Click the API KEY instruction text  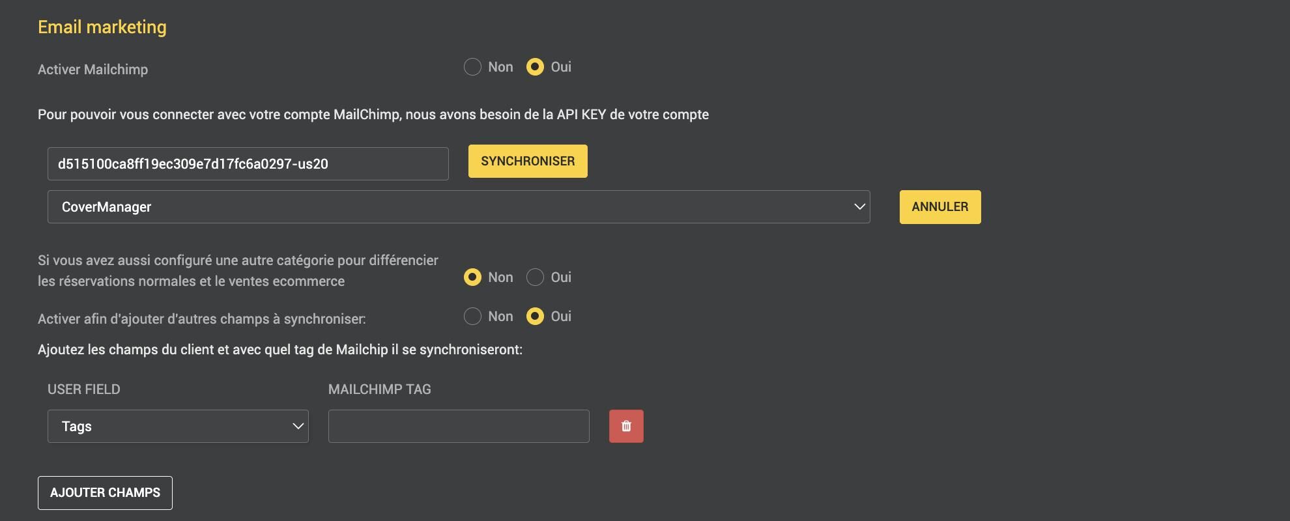coord(373,115)
